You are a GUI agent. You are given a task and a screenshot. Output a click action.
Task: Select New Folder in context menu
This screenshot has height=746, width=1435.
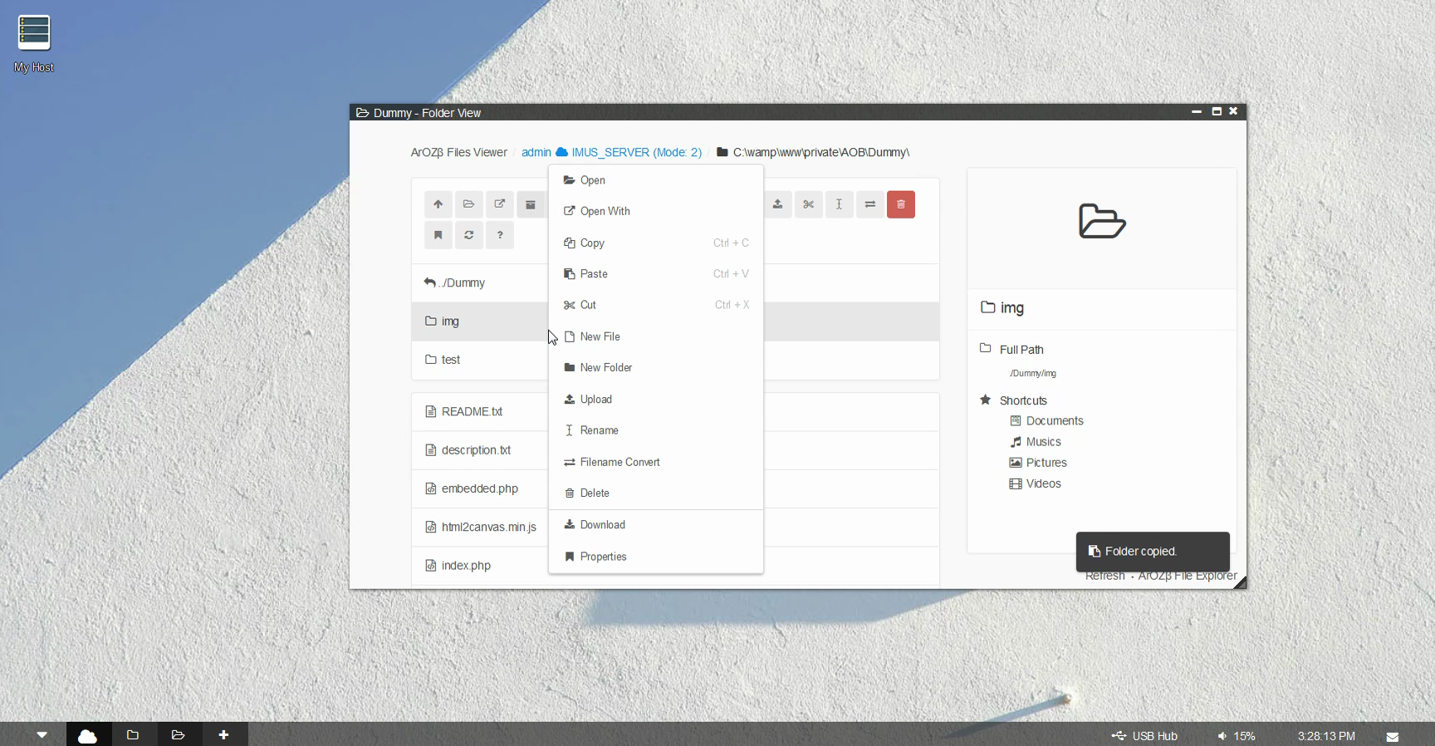point(605,368)
